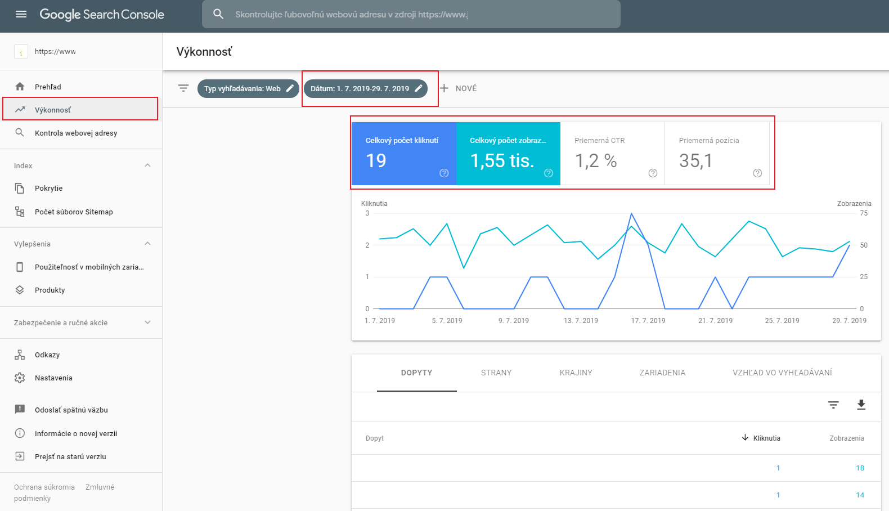Download table data via download icon

861,405
